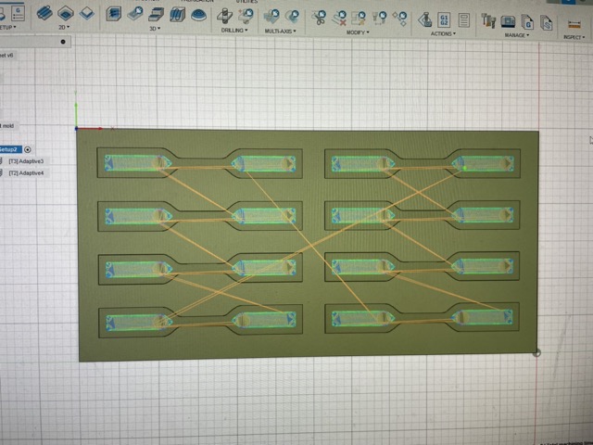Select the blue dome Scallop icon
This screenshot has height=445, width=593.
click(198, 16)
